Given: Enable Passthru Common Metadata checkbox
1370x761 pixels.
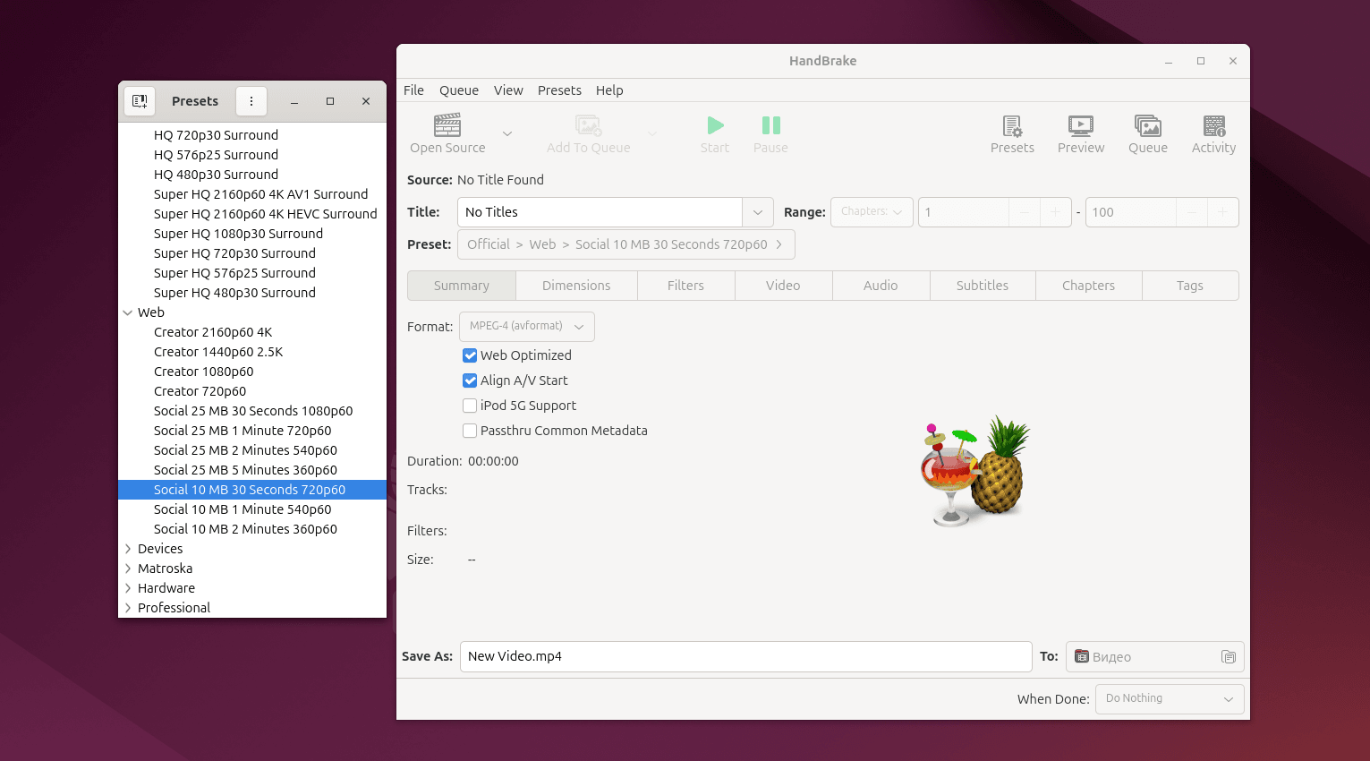Looking at the screenshot, I should click(470, 431).
